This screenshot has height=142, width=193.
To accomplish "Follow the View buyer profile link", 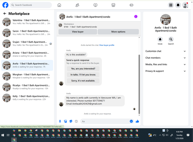I will (x=107, y=45).
